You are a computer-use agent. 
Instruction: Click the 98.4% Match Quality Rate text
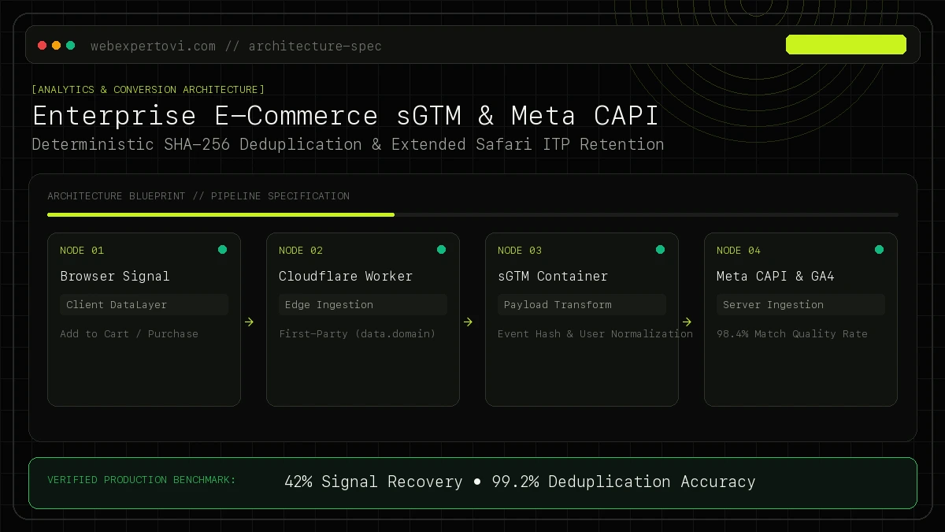[792, 333]
